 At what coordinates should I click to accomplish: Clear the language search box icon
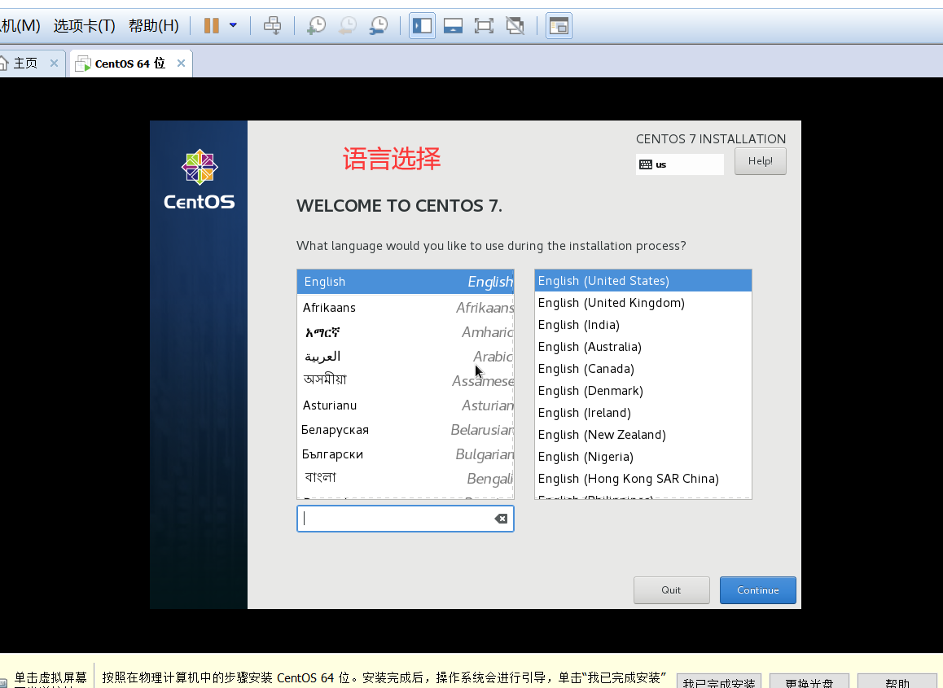pyautogui.click(x=501, y=519)
